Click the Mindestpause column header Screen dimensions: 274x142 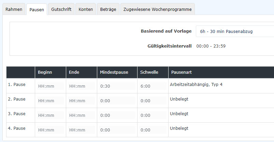pyautogui.click(x=114, y=72)
